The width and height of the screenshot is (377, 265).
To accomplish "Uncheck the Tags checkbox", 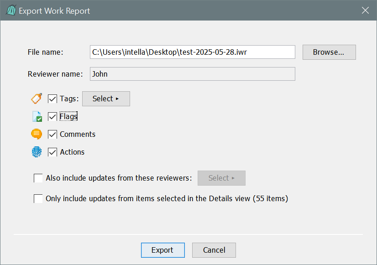I will point(52,99).
